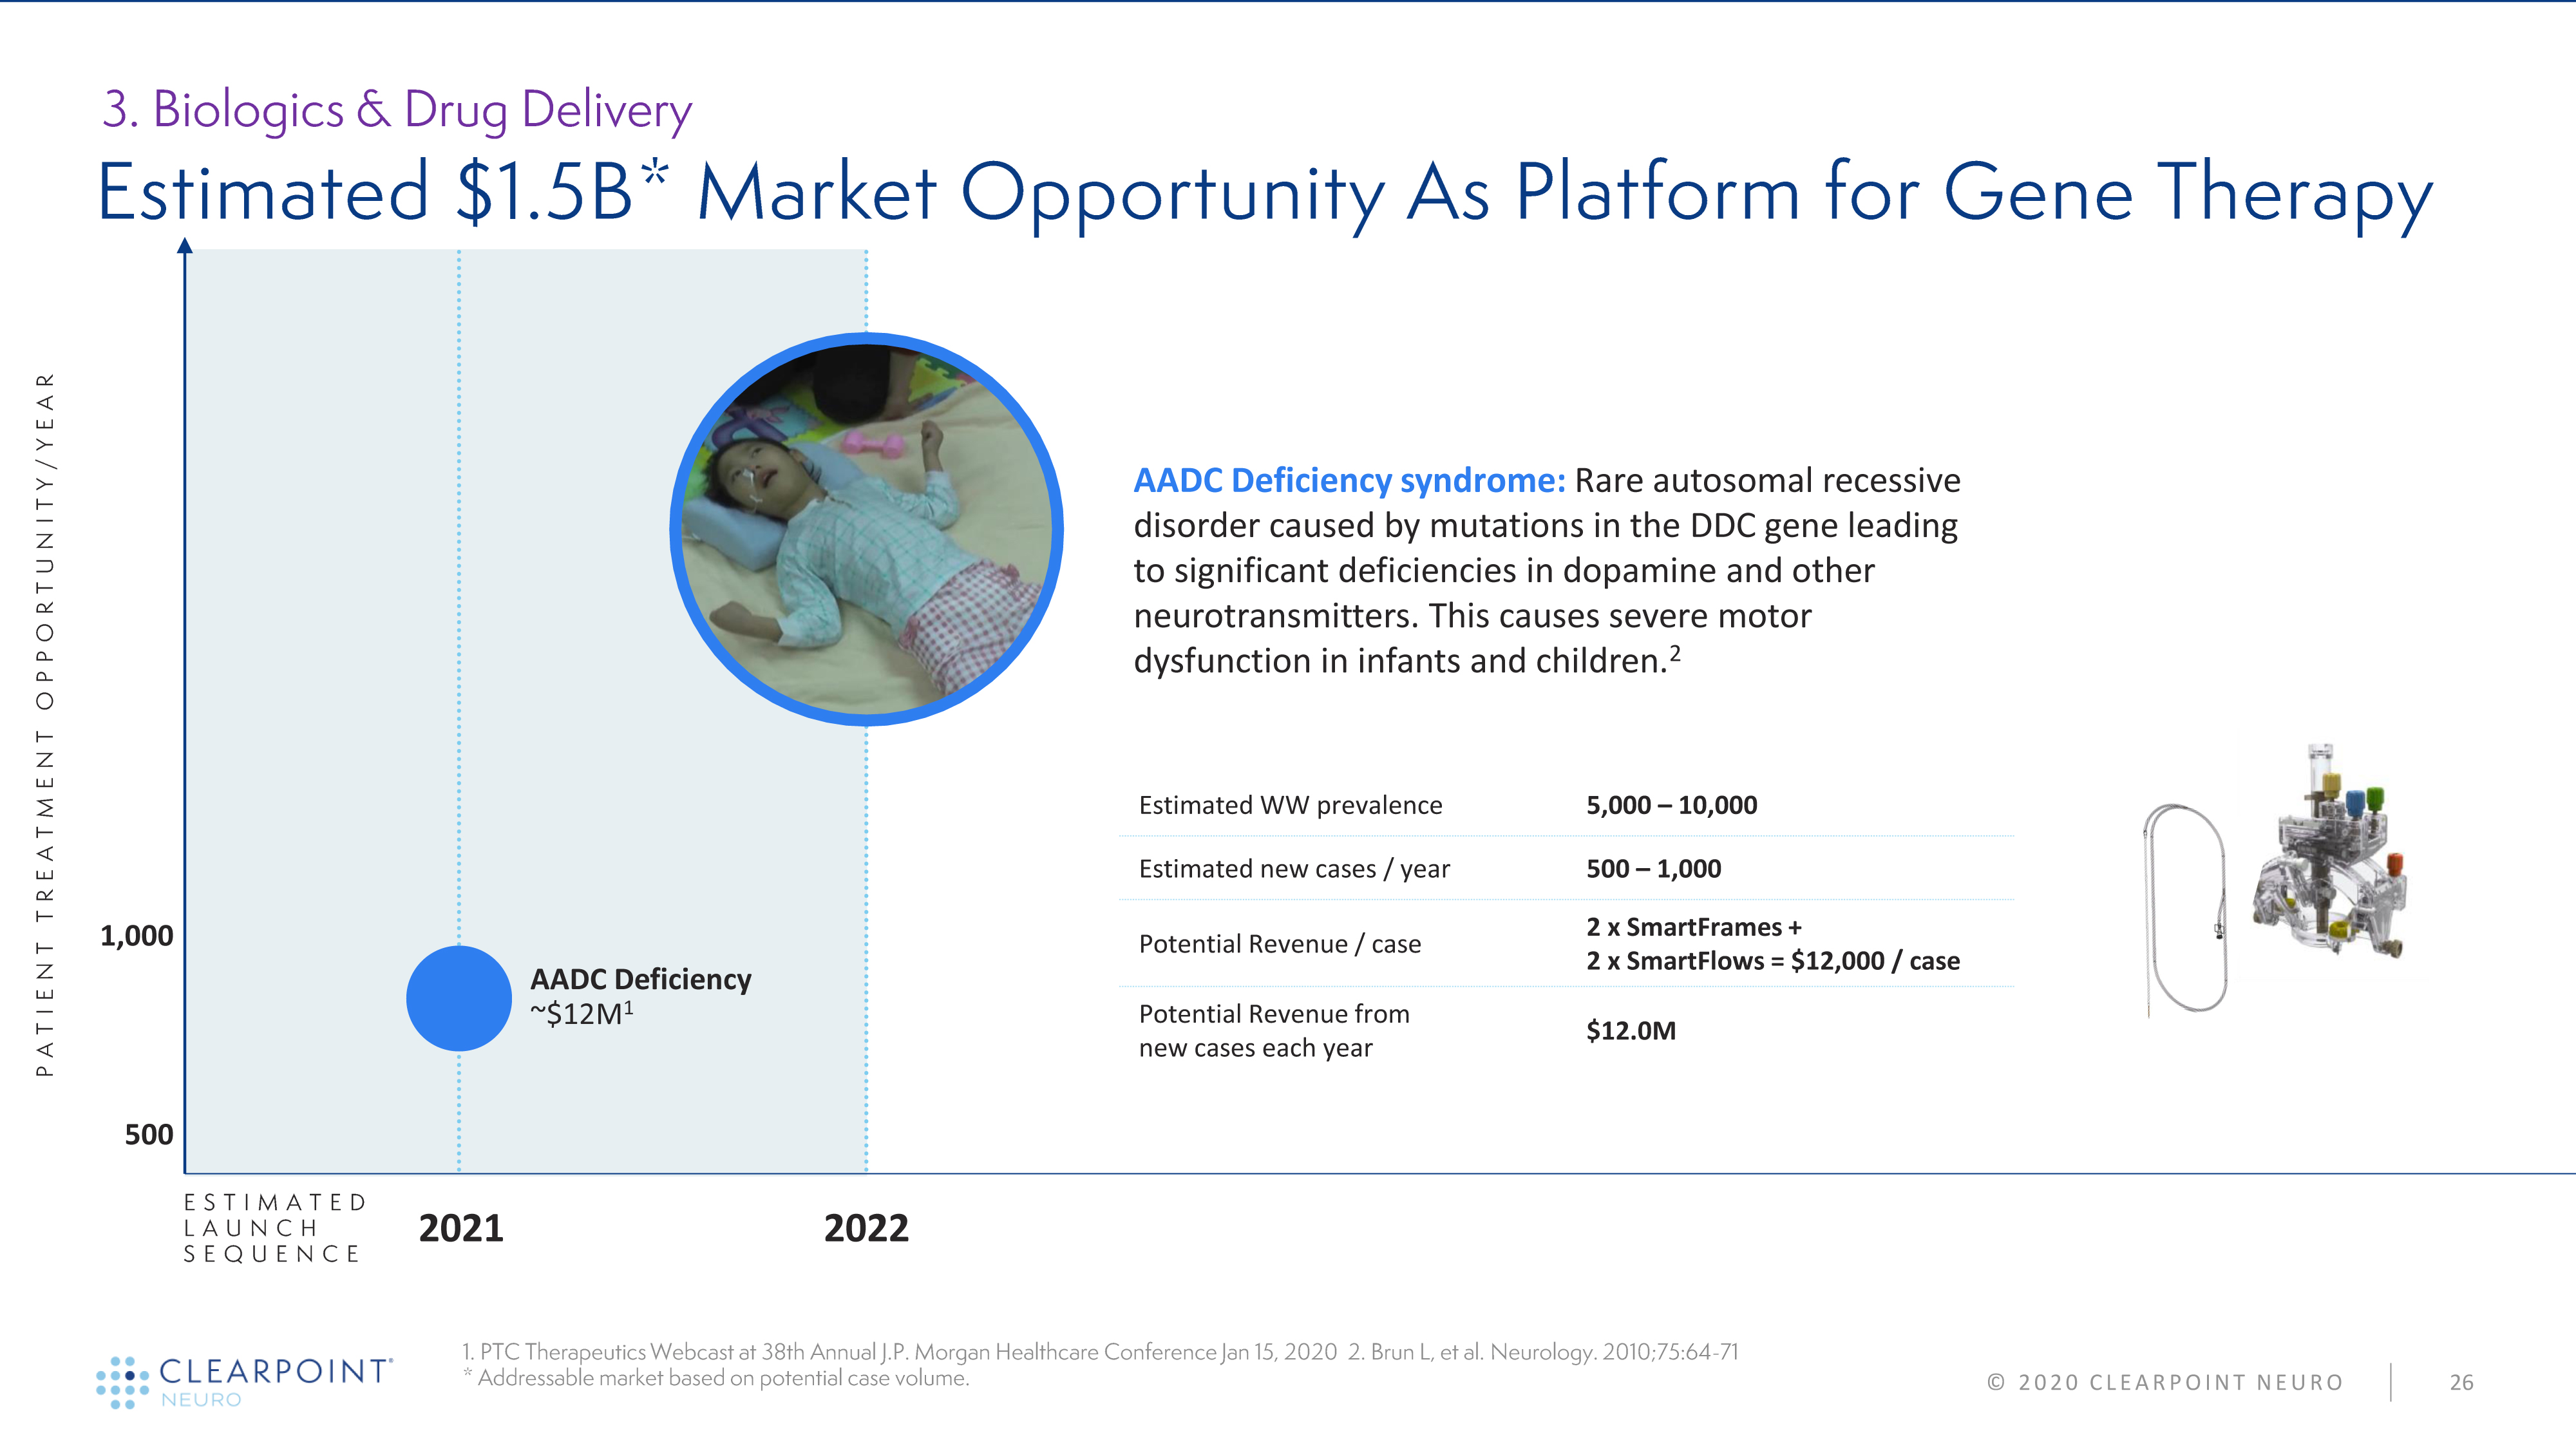Click the AADC Deficiency syndrome blue heading
Screen dimensions: 2576x1449
click(1349, 481)
